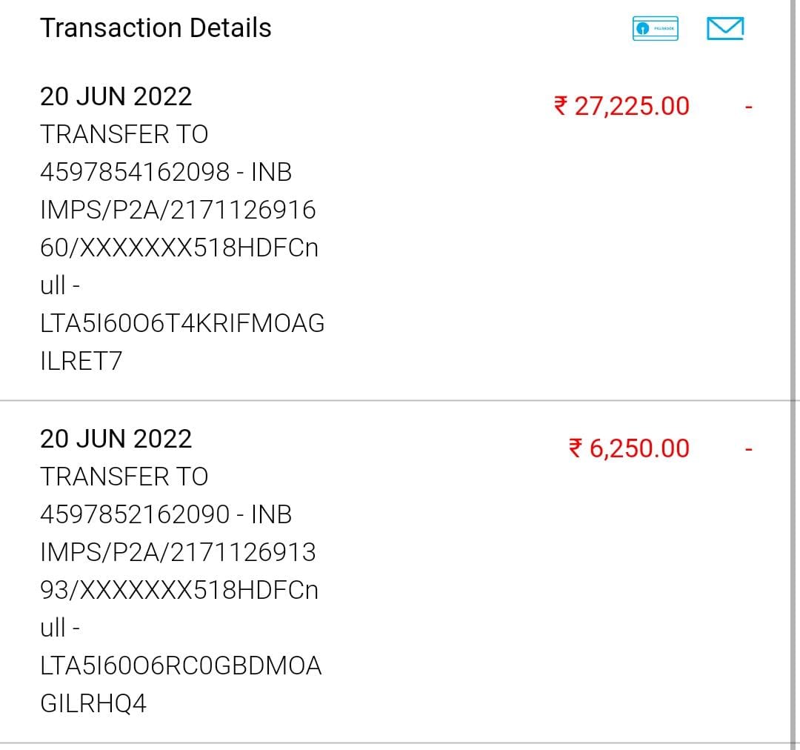Tap the dash beside ₹ 27,225.00

[x=749, y=108]
